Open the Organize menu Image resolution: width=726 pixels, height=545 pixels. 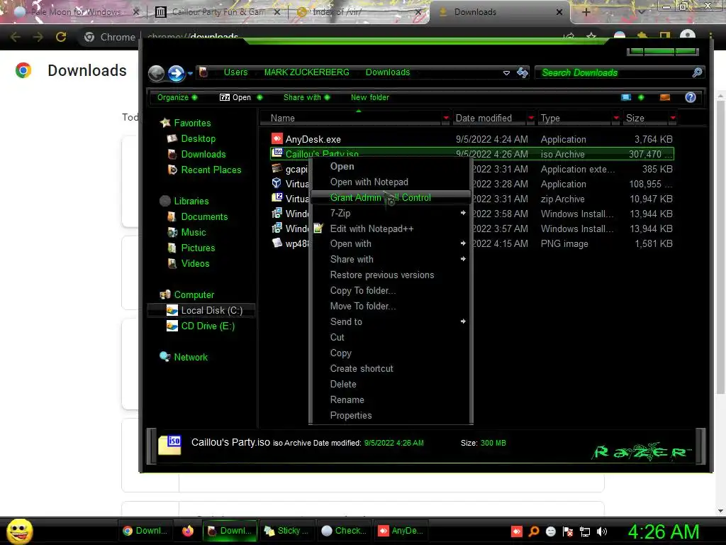coord(177,97)
